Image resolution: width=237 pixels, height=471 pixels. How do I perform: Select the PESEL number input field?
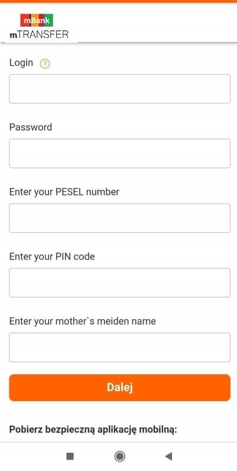coord(119,218)
